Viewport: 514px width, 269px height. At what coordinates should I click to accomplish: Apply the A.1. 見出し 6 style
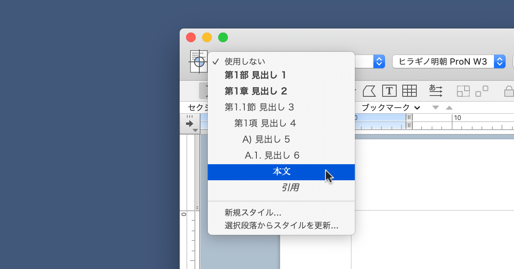[x=281, y=155]
